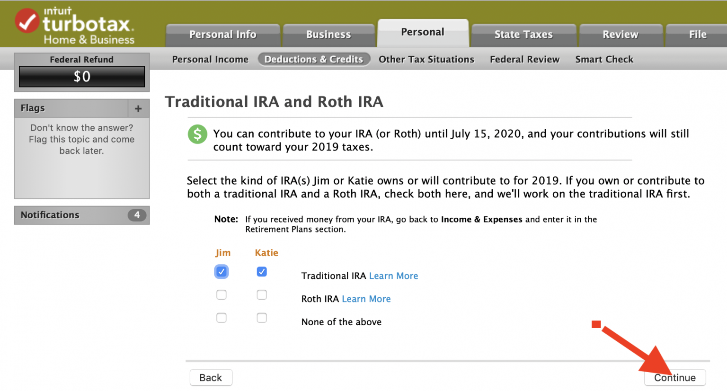
Task: Uncheck Katie's Traditional IRA checkbox
Action: coord(262,272)
